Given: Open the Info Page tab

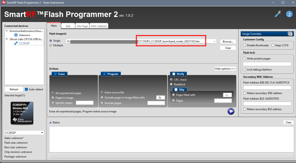Looking at the screenshot, I should click(82, 26).
